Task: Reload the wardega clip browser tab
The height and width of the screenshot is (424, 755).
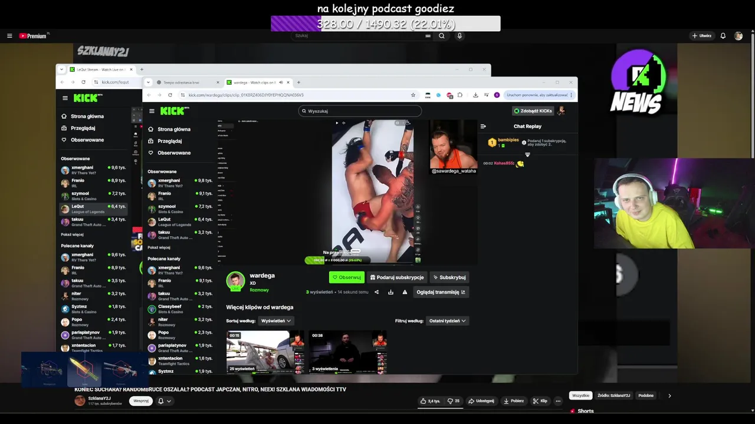Action: coord(170,95)
